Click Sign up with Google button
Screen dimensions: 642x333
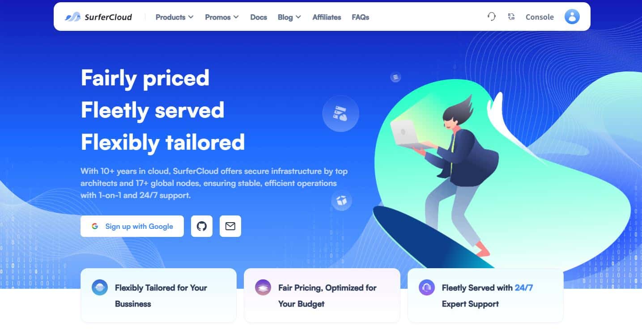coord(132,226)
